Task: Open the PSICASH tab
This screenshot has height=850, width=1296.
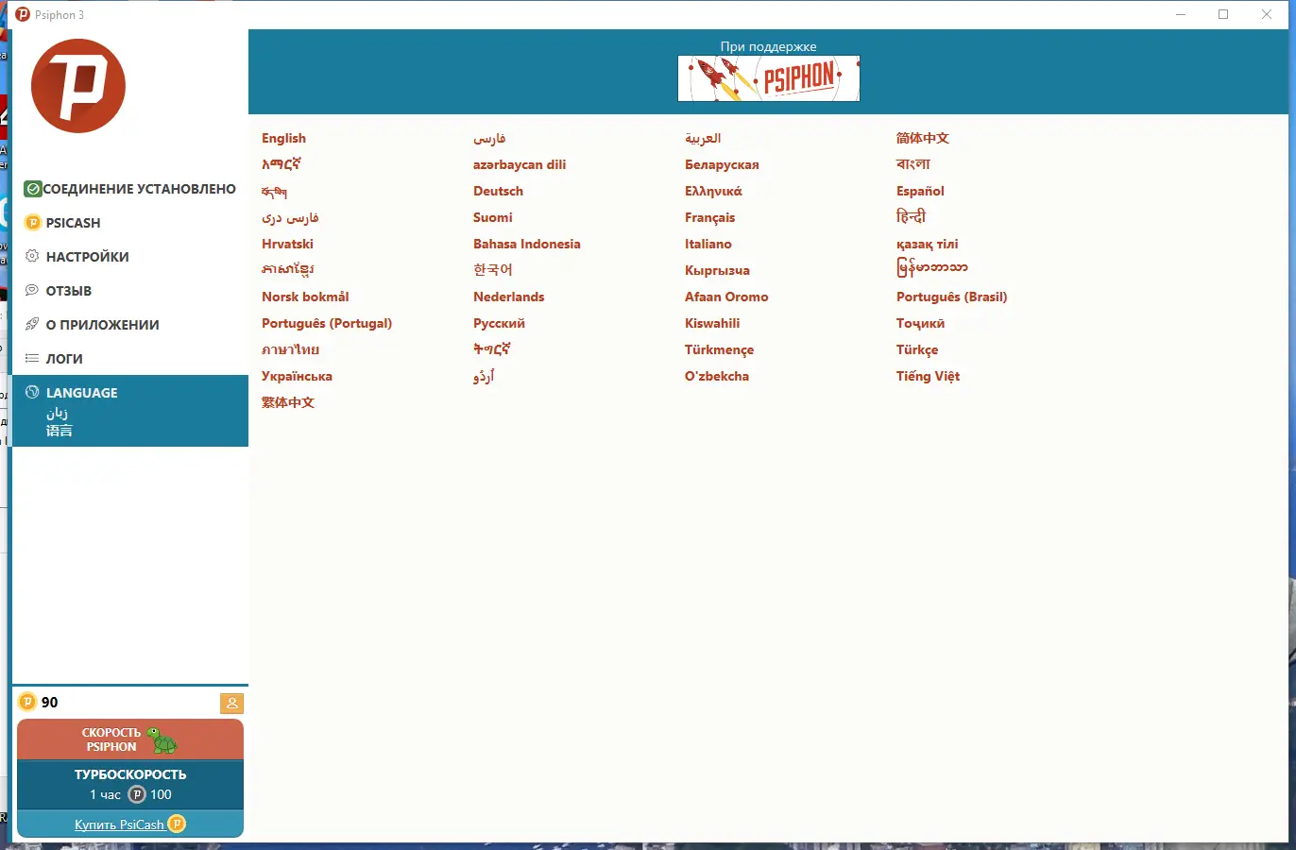Action: tap(130, 223)
